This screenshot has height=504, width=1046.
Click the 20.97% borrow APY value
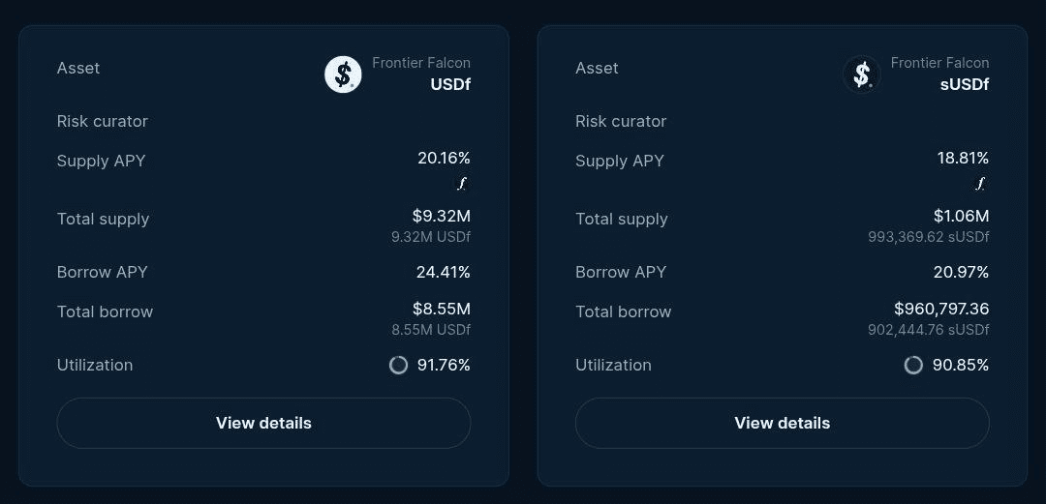[962, 272]
